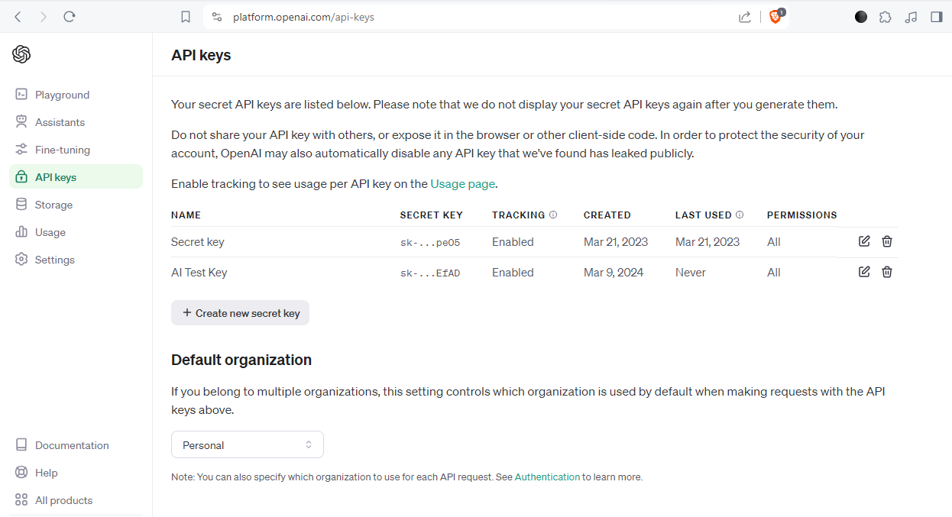952x517 pixels.
Task: Click the OpenAI logo icon
Action: [21, 54]
